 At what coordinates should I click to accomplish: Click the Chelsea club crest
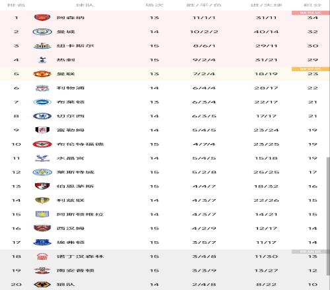(42, 116)
